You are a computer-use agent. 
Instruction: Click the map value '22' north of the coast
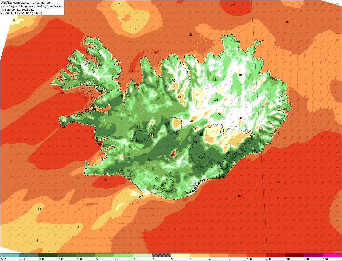click(x=191, y=35)
